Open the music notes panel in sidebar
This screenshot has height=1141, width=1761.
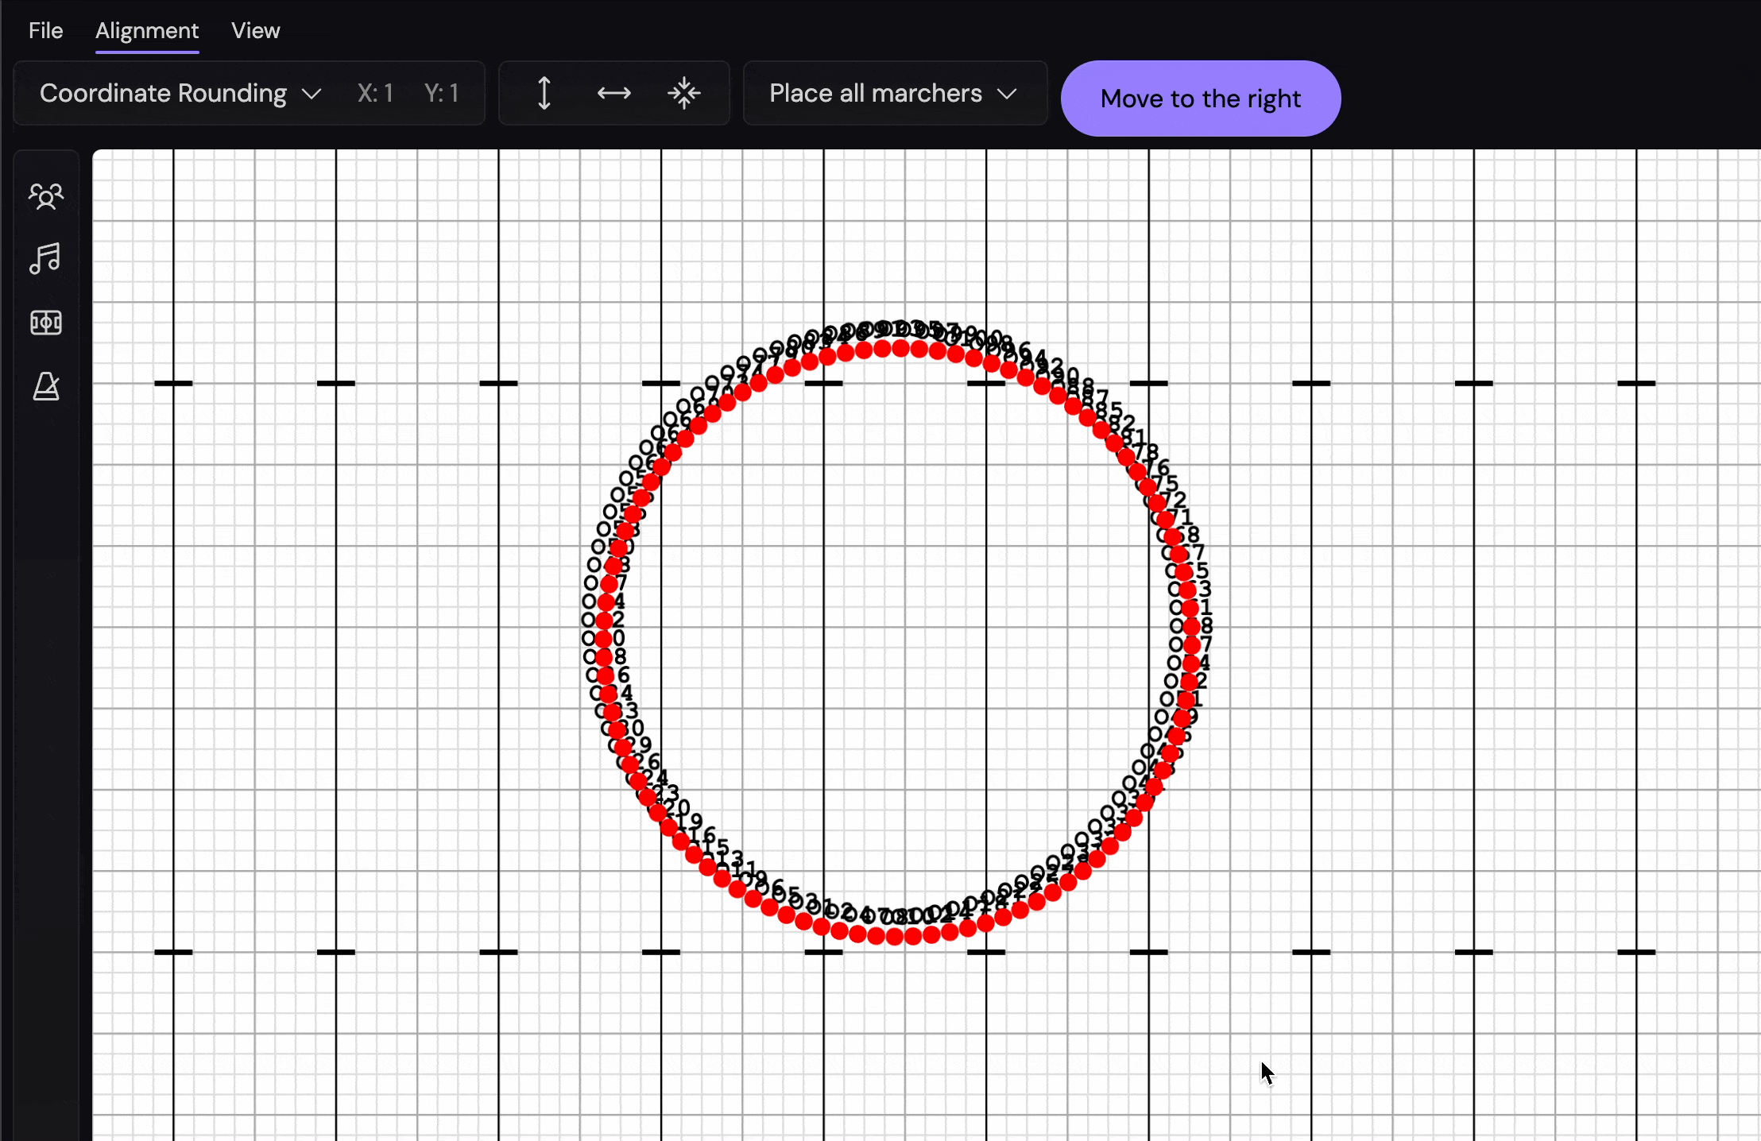(x=45, y=258)
